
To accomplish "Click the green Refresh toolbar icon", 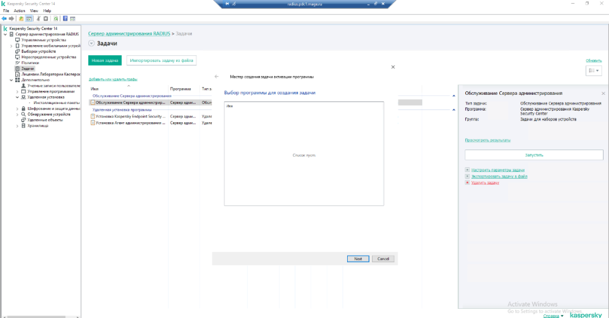I will click(x=56, y=19).
